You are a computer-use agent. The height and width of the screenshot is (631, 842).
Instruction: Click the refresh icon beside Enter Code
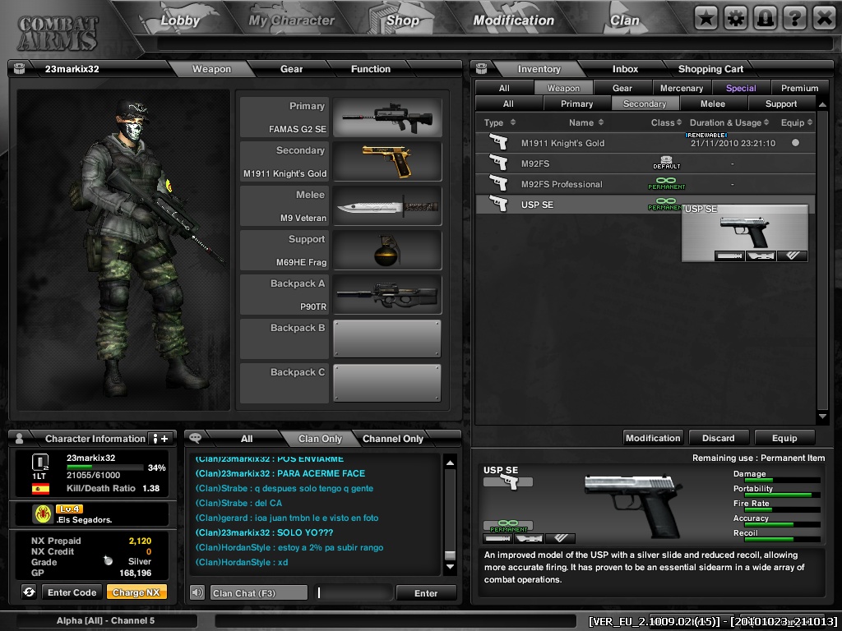(29, 592)
